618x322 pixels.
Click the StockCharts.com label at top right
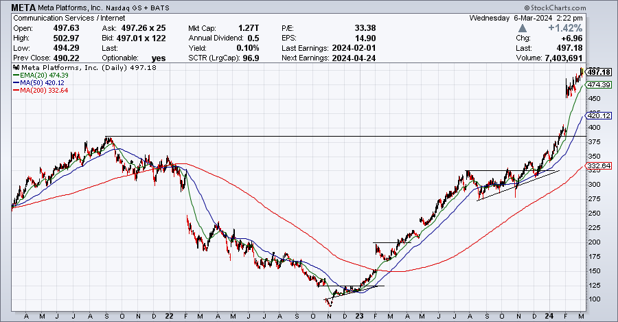[x=555, y=8]
